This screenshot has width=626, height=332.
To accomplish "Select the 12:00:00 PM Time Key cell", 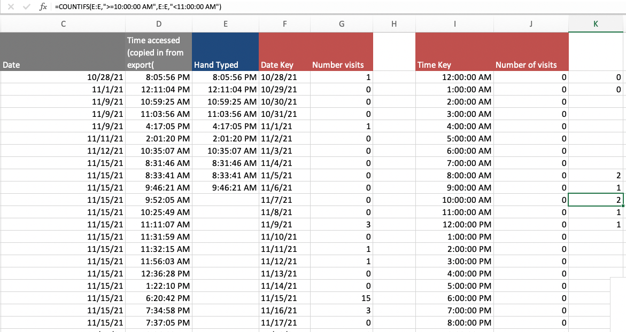I will click(454, 224).
